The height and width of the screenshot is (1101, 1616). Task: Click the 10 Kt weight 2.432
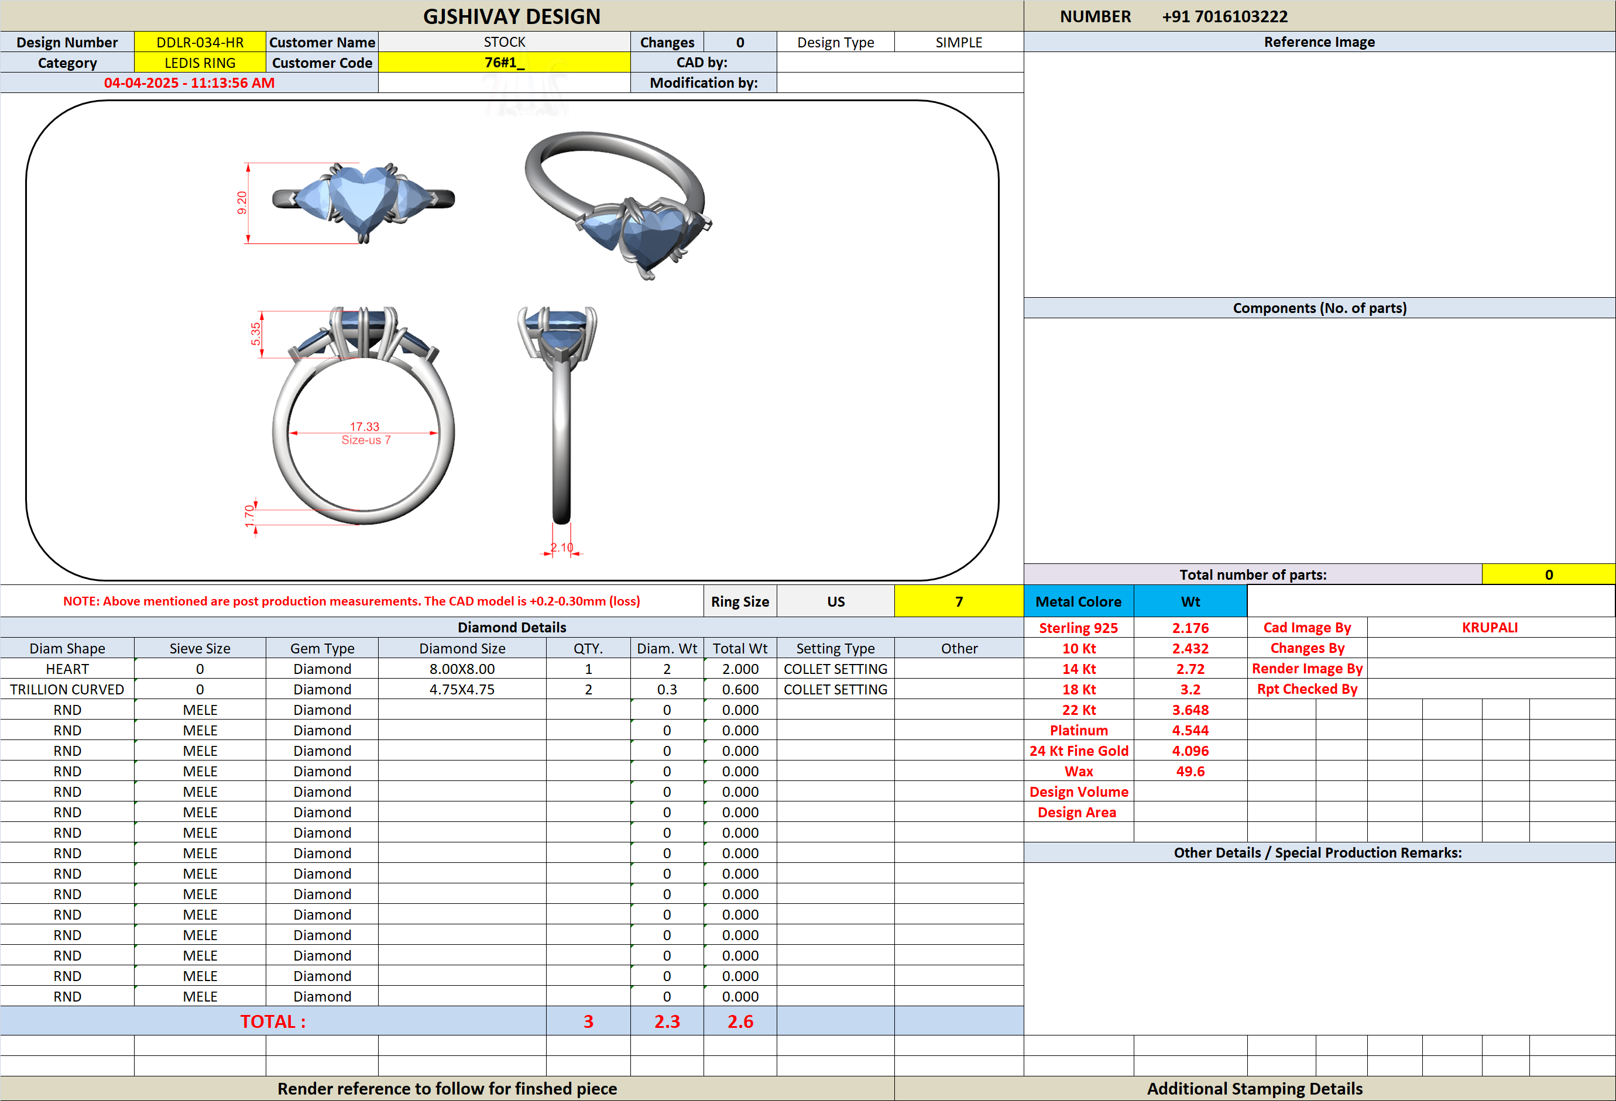tap(1190, 649)
